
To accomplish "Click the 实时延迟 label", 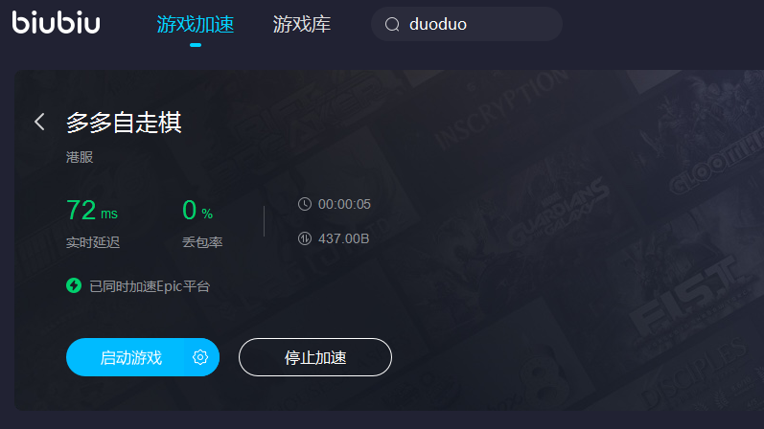I will [93, 242].
